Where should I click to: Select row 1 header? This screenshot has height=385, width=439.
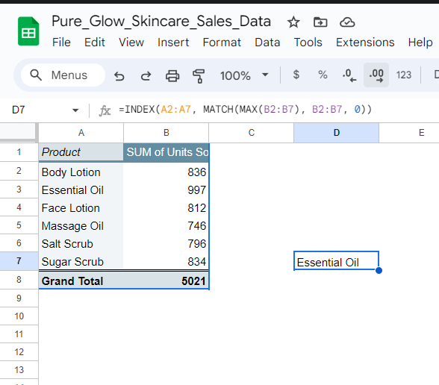pyautogui.click(x=19, y=152)
